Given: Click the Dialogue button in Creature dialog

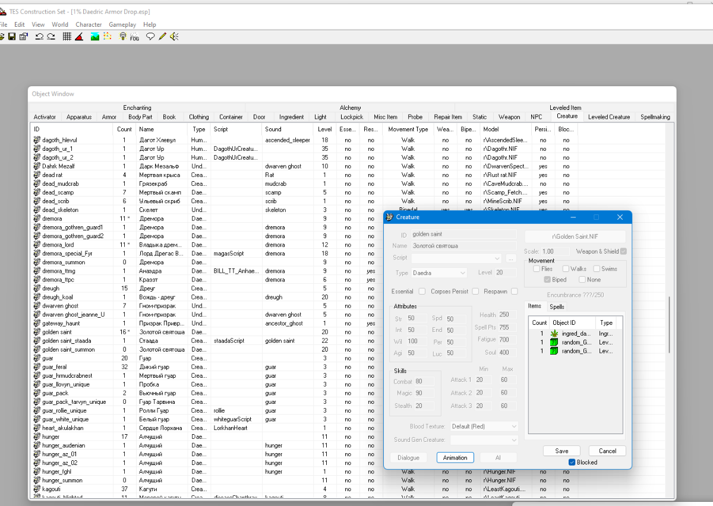Looking at the screenshot, I should point(408,457).
